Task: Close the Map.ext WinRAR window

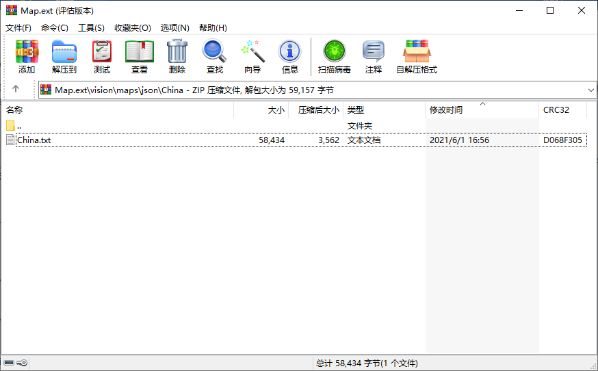Action: (x=581, y=10)
